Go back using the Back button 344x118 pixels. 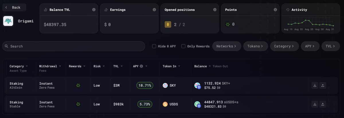tap(14, 7)
